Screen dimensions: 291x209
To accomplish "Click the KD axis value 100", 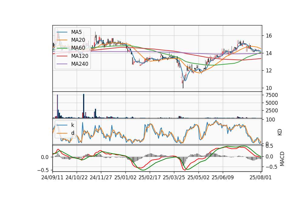I will (x=270, y=120).
